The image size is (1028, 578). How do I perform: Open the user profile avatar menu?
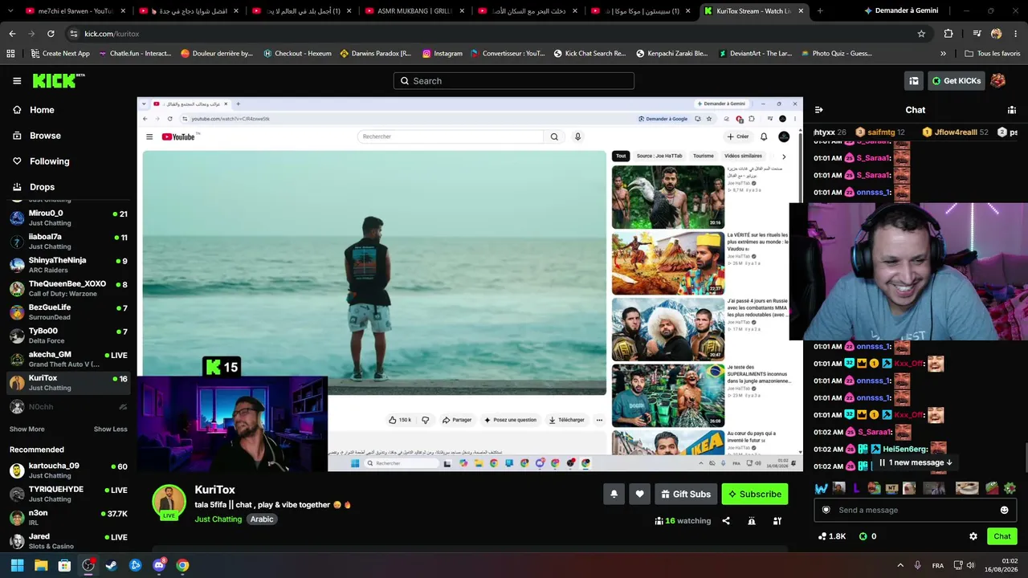pos(998,80)
